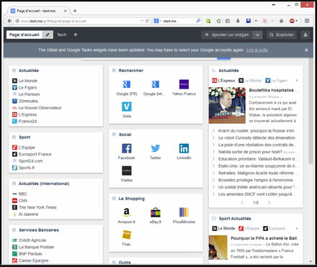Open the Yahoo France icon
317x267 pixels.
[184, 84]
